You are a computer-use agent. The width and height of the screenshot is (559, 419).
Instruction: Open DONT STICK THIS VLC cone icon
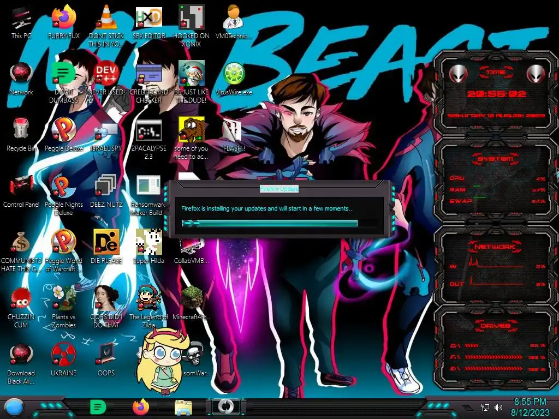click(106, 18)
